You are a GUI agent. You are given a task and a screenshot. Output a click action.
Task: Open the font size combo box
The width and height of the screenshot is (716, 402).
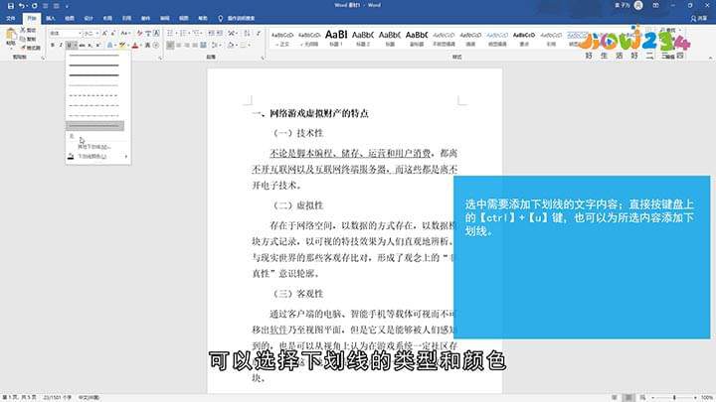(x=90, y=34)
